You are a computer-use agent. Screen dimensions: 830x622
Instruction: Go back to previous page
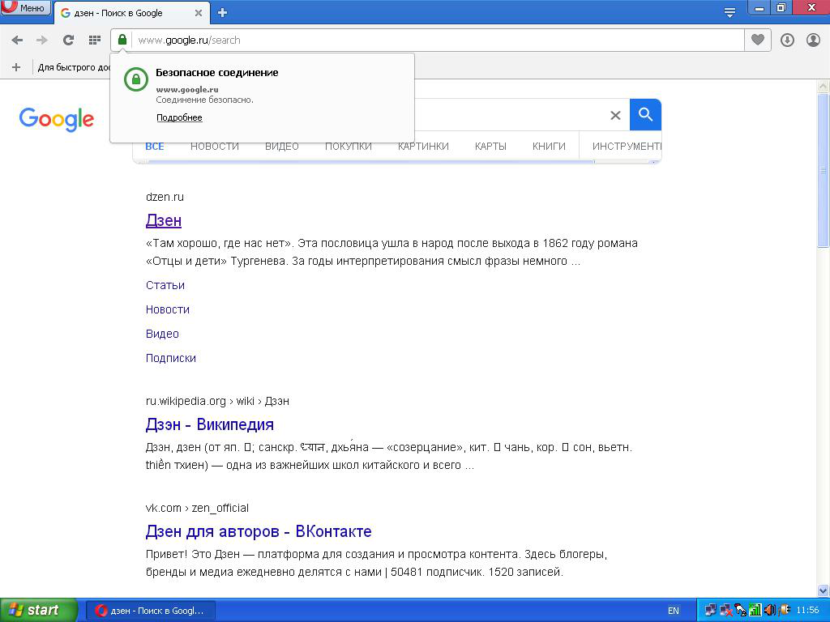point(17,40)
